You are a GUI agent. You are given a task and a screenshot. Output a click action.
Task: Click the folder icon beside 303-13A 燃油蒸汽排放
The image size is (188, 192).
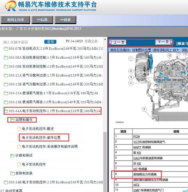pos(6,93)
